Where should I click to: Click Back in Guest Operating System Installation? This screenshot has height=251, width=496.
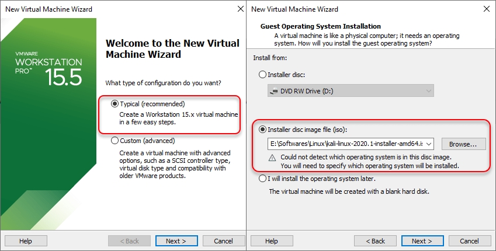pyautogui.click(x=375, y=241)
